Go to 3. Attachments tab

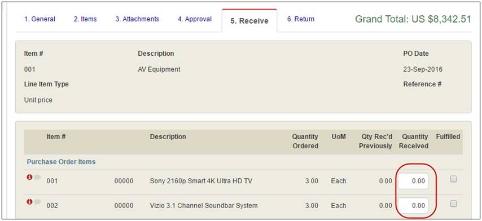coord(137,19)
